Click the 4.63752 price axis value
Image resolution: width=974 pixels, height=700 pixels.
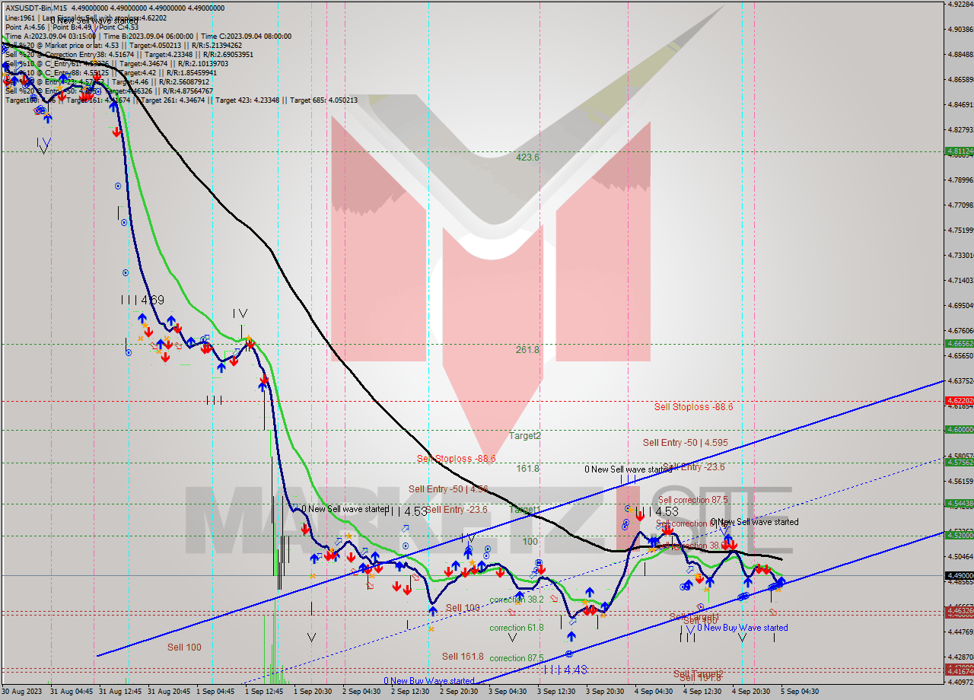960,381
